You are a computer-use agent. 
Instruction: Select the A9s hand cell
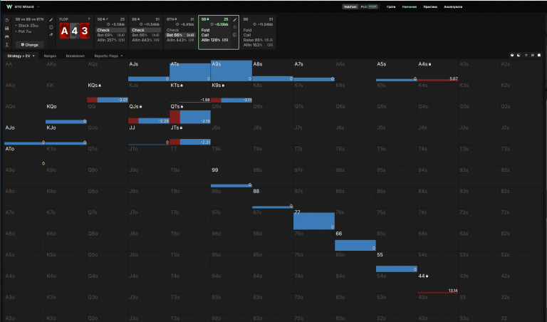(x=231, y=71)
